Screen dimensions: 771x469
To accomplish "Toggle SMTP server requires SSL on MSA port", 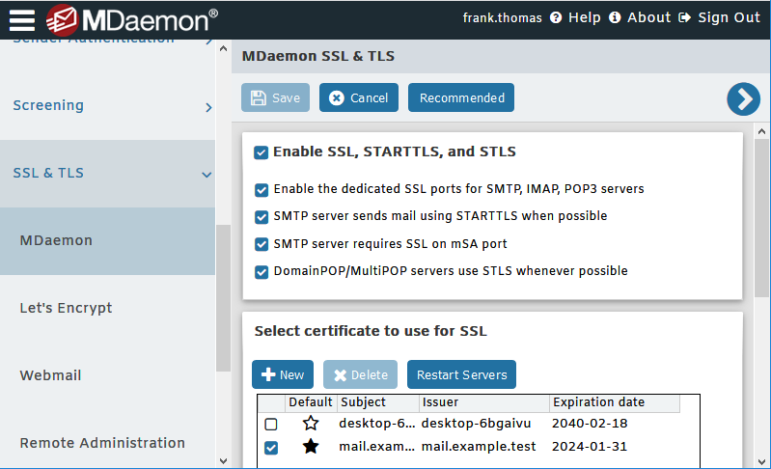I will point(262,245).
